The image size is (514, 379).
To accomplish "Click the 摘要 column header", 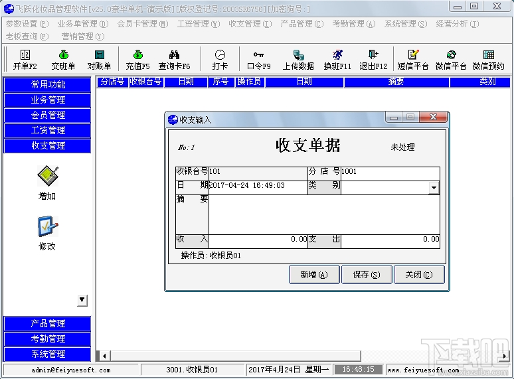I will point(396,82).
